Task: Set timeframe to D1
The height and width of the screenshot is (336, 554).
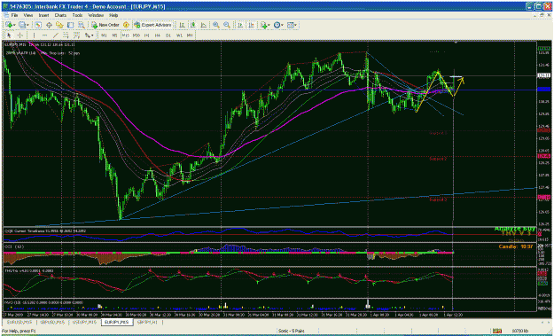Action: (168, 35)
